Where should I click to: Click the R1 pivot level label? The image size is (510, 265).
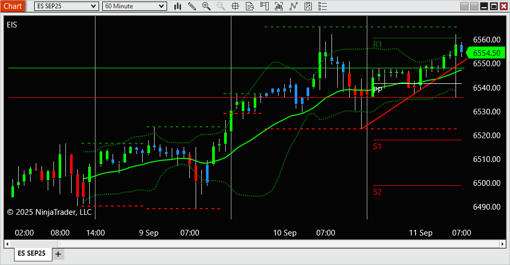(x=378, y=45)
